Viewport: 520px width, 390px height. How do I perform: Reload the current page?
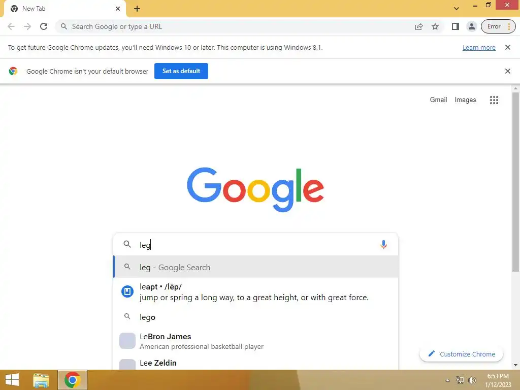click(x=44, y=26)
